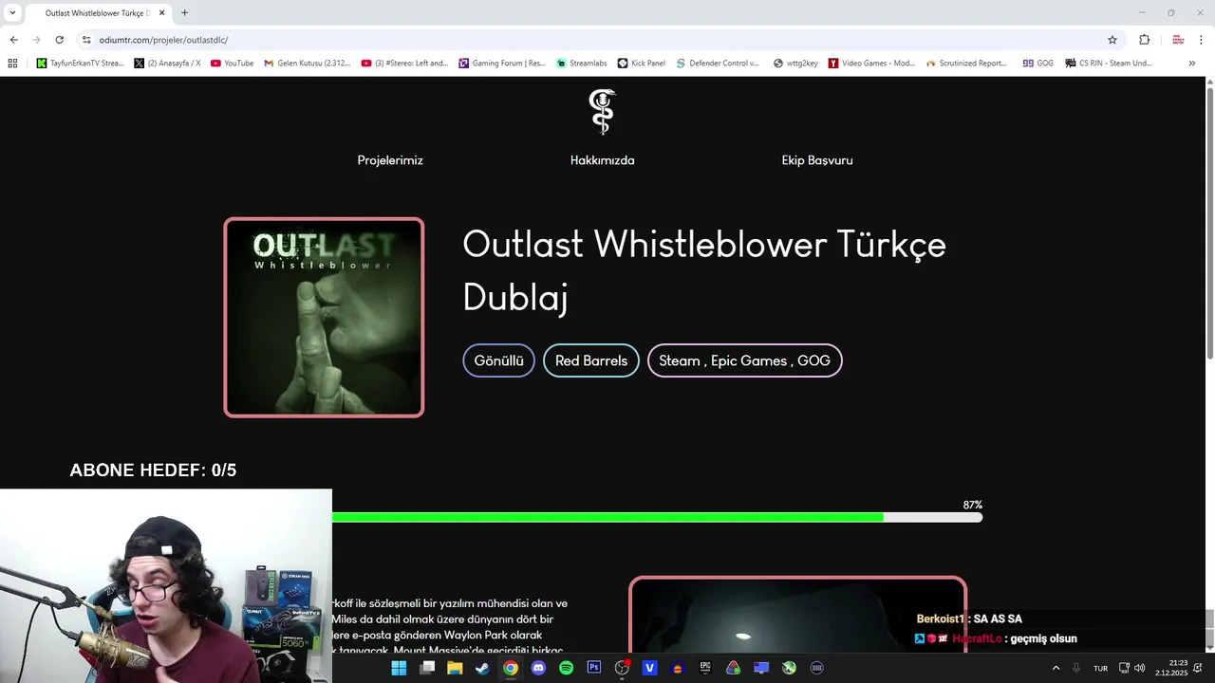Image resolution: width=1215 pixels, height=683 pixels.
Task: Open the Extensions puzzle icon
Action: point(1144,40)
